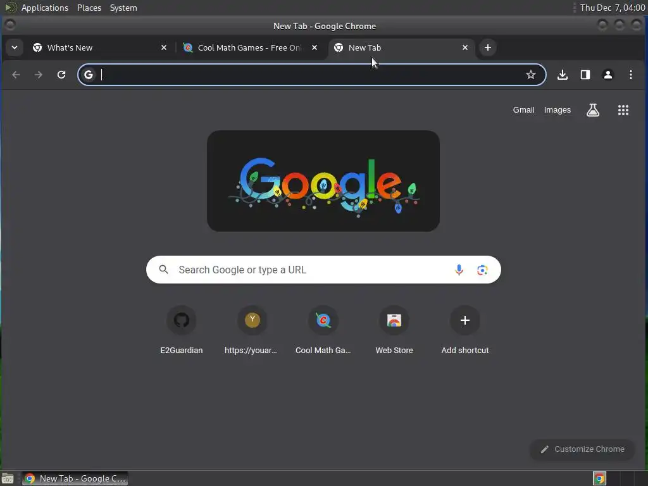
Task: Open the Applications menu
Action: (x=45, y=8)
